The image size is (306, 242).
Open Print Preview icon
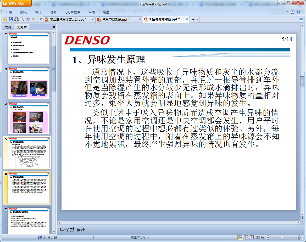pos(22,19)
